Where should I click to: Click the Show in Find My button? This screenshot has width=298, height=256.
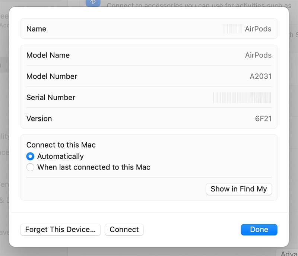[239, 189]
